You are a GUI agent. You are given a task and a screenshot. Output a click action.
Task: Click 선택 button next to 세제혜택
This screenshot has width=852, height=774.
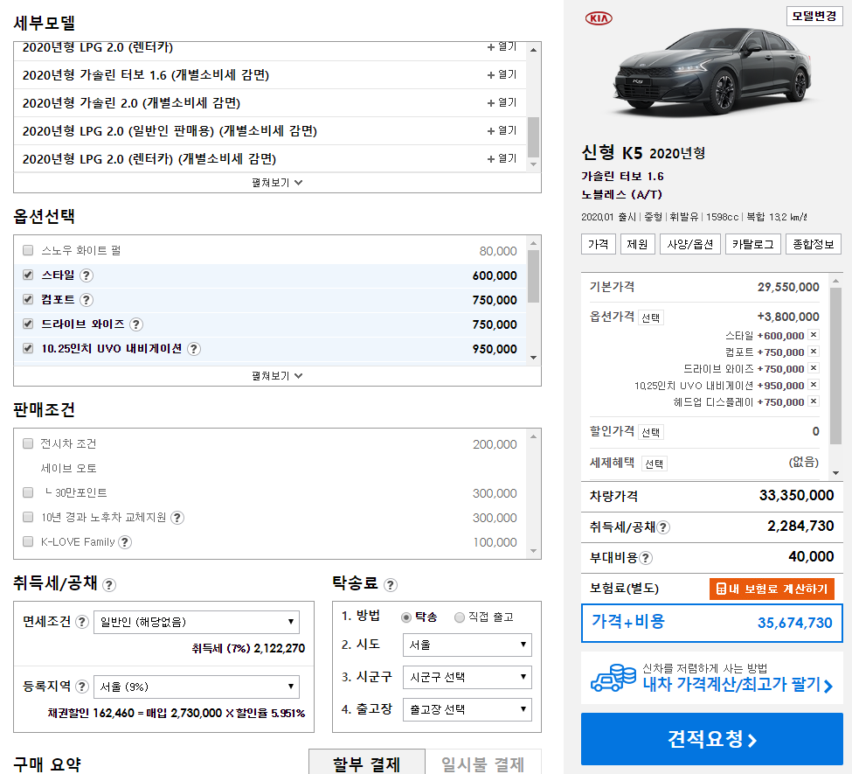[655, 464]
